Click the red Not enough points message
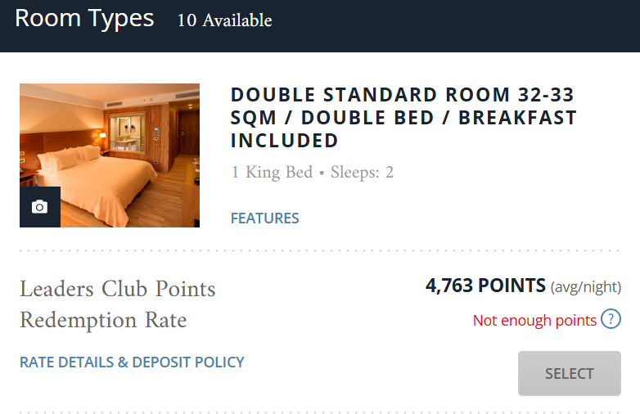 [534, 320]
